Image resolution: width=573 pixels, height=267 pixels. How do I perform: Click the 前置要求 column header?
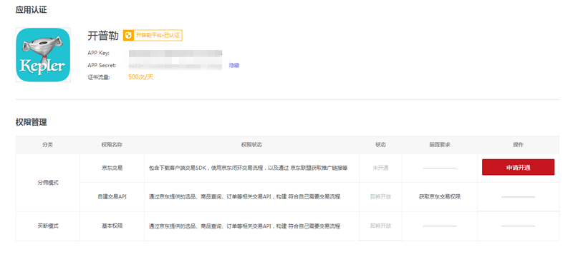440,145
